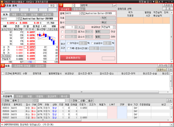The image size is (174, 127).
Task: Click the search icon beside 6AU19 in left panel
Action: tap(20, 19)
